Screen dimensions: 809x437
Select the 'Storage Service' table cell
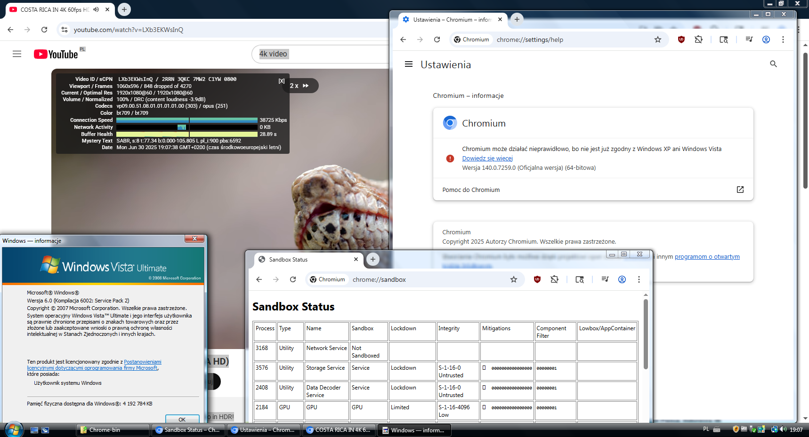(326, 371)
